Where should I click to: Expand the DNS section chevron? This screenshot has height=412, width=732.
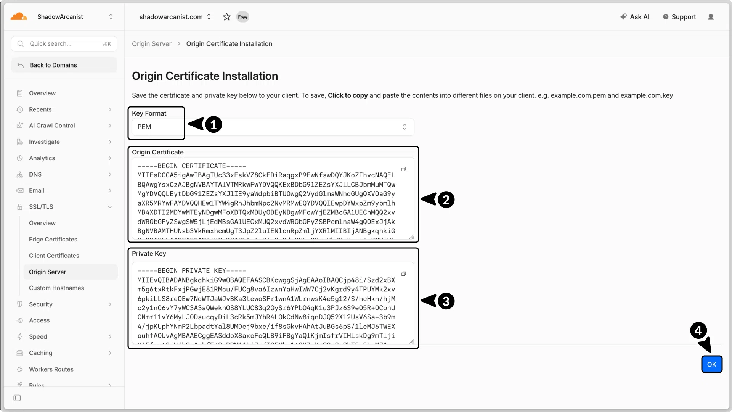pos(110,174)
